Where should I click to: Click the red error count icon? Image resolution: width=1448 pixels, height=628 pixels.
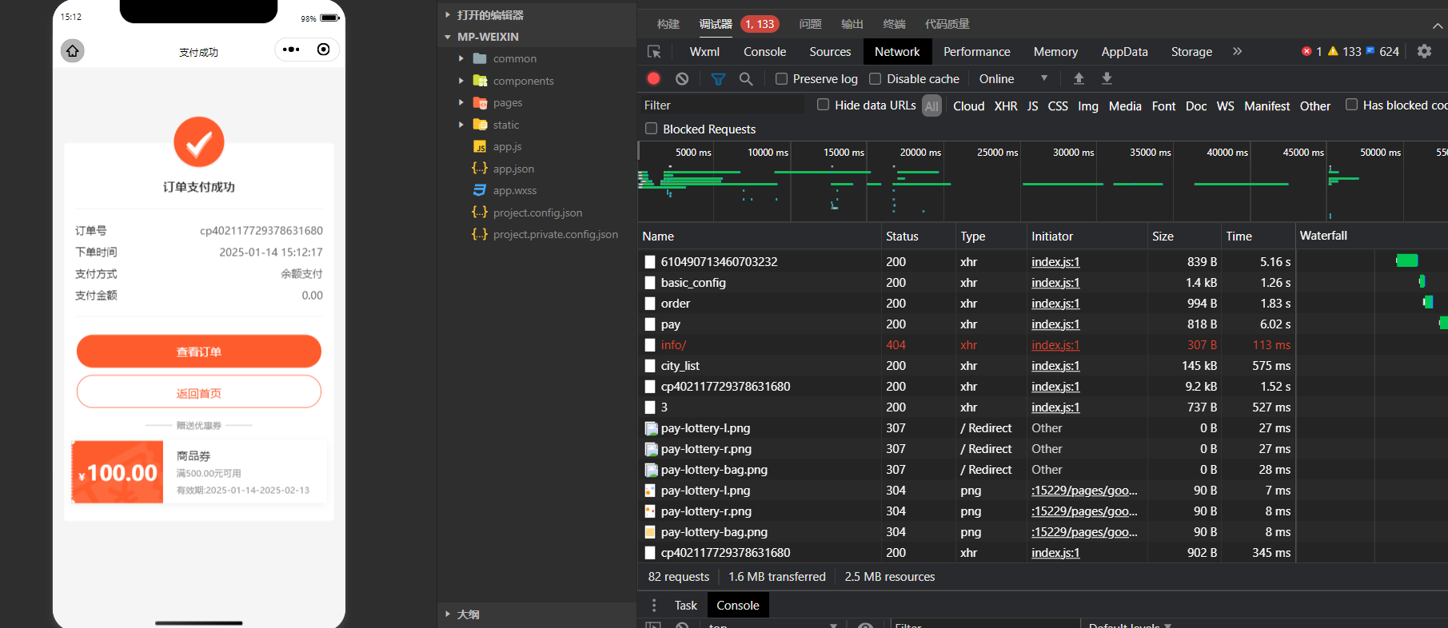pos(1306,51)
